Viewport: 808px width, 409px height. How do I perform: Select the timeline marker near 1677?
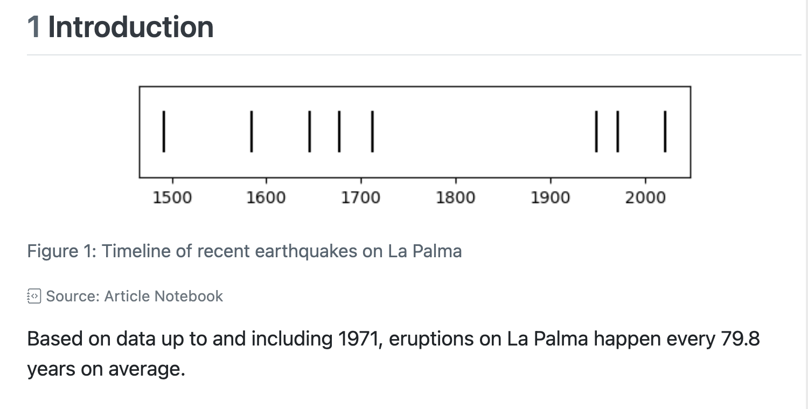339,131
